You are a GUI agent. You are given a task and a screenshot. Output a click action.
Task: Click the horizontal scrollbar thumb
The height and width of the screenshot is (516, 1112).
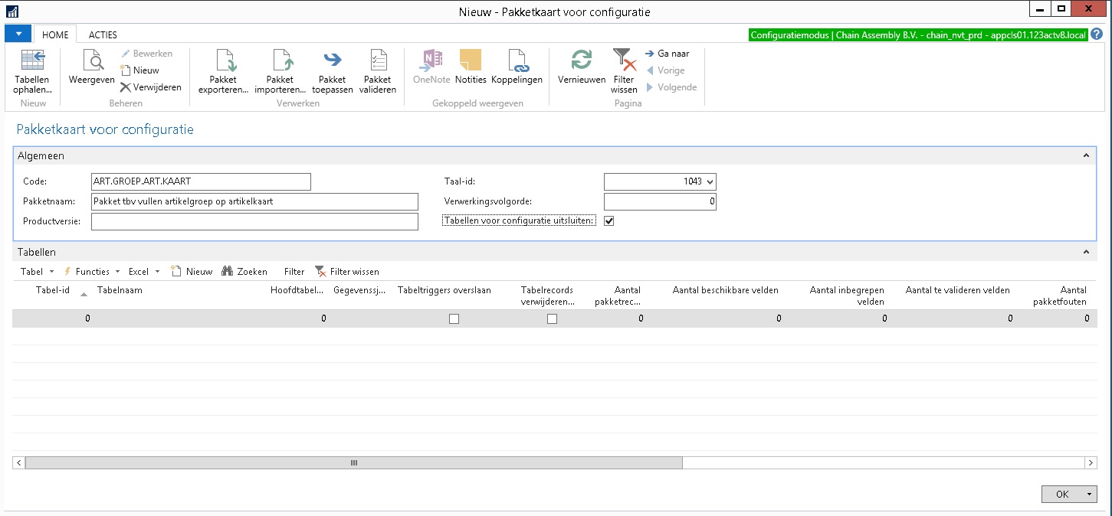(x=353, y=463)
